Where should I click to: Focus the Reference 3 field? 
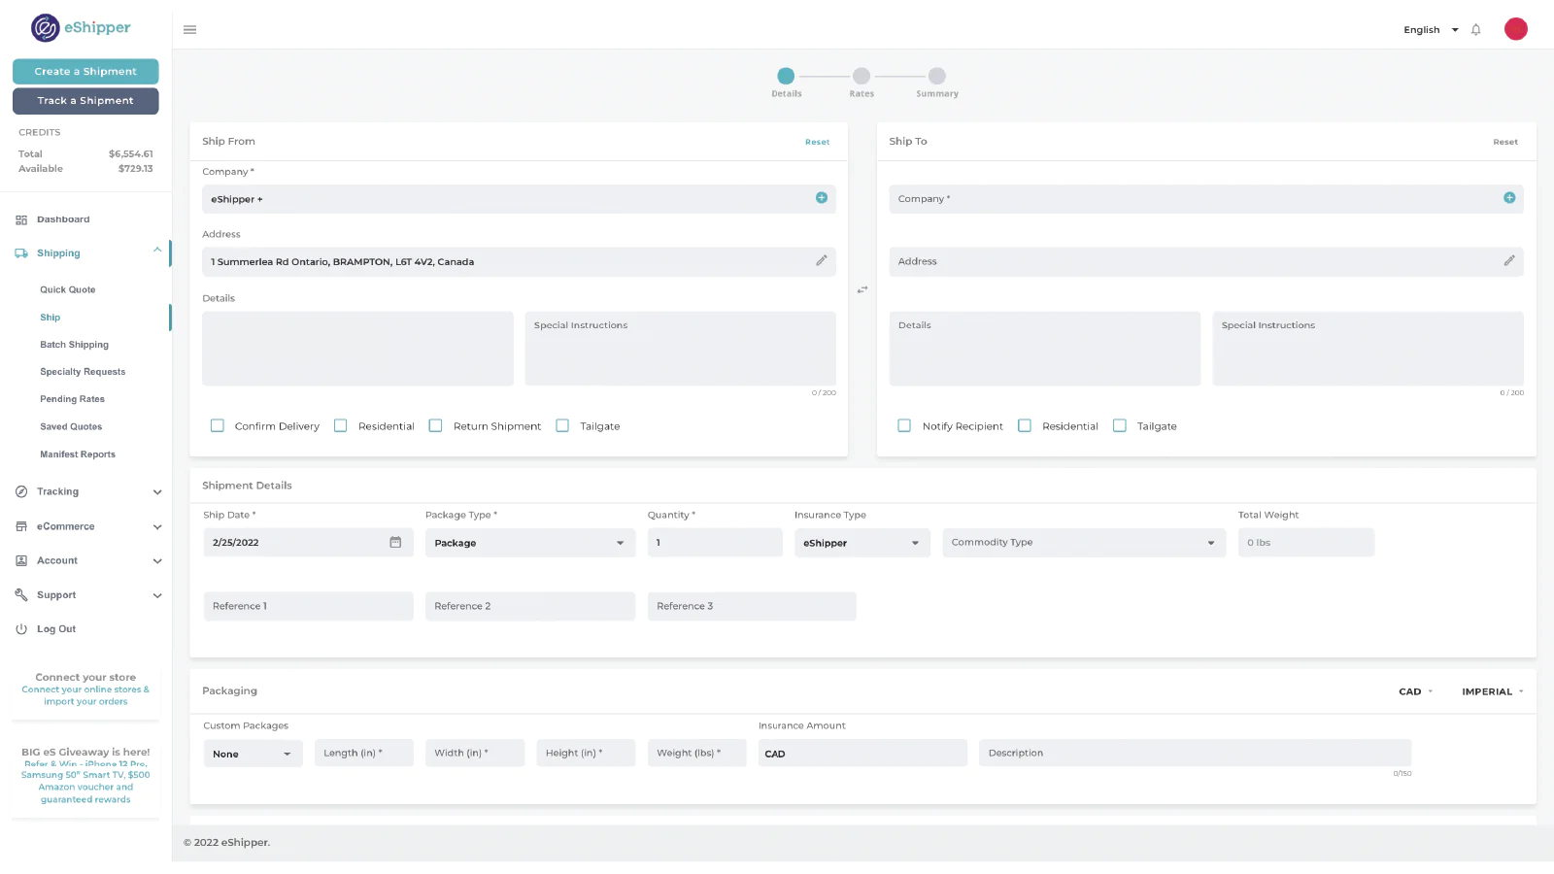[752, 606]
